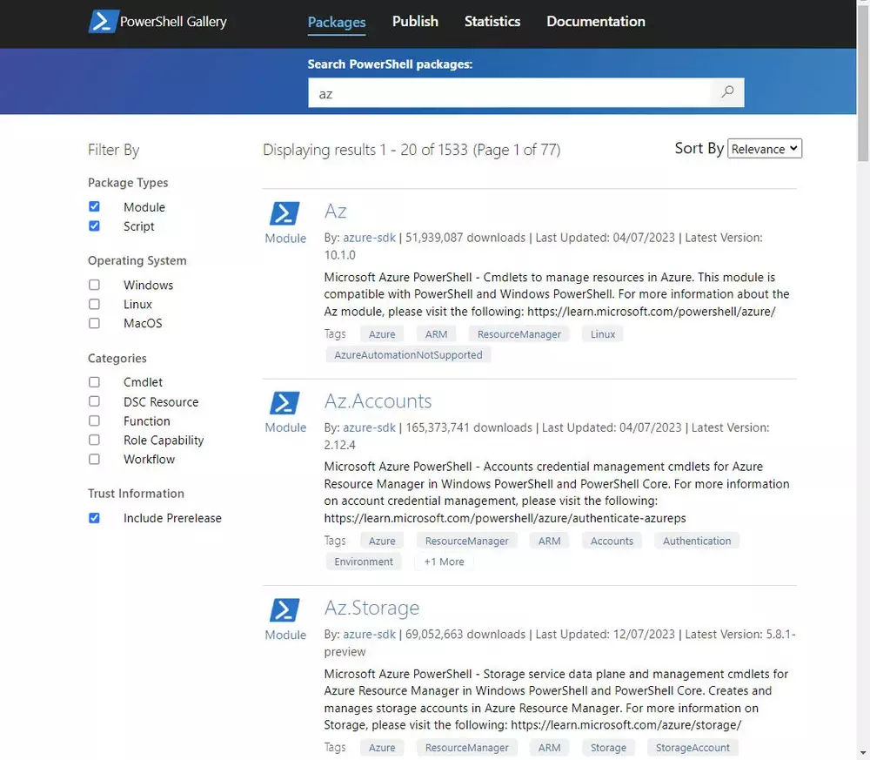Click the AzureAutomationNotSupported tag
This screenshot has height=760, width=870.
click(408, 355)
